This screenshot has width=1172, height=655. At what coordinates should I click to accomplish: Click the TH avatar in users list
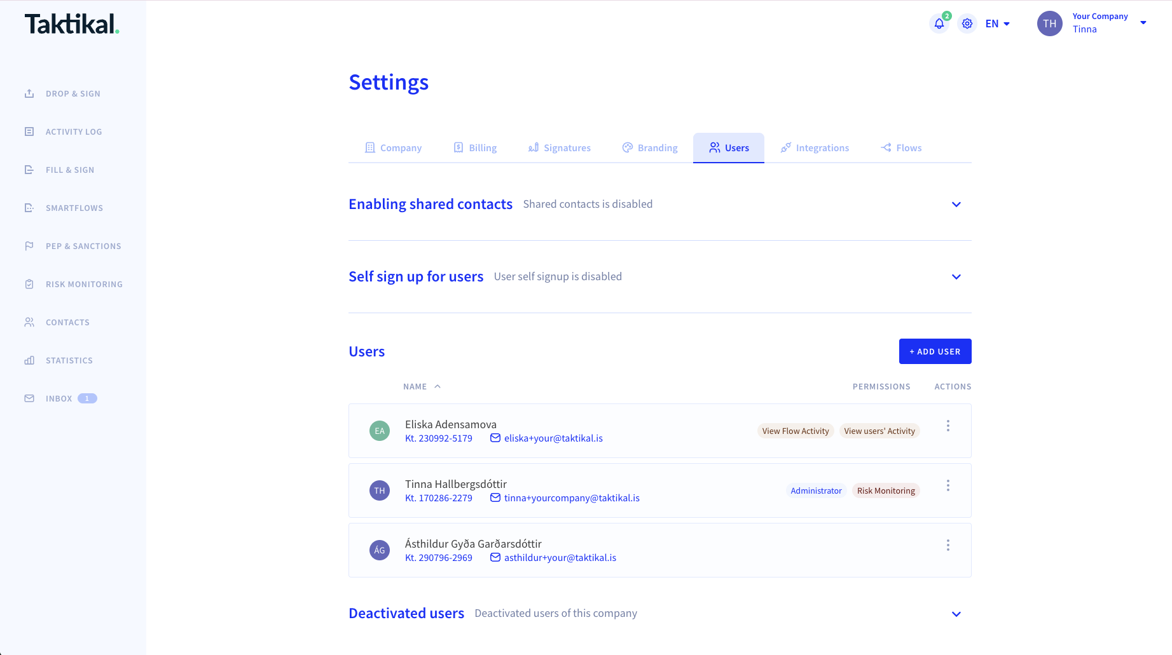pos(380,490)
